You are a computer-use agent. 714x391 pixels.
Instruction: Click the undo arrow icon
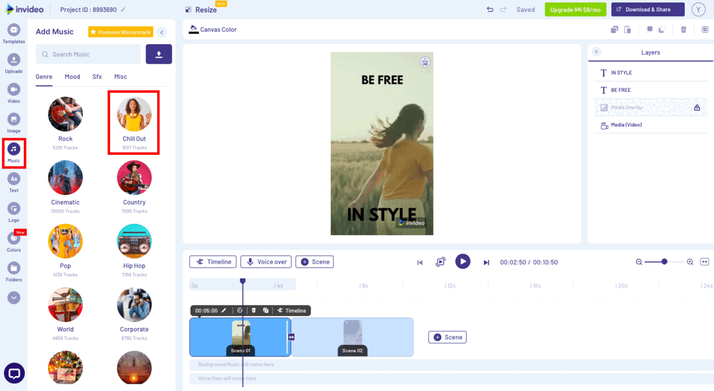point(490,10)
